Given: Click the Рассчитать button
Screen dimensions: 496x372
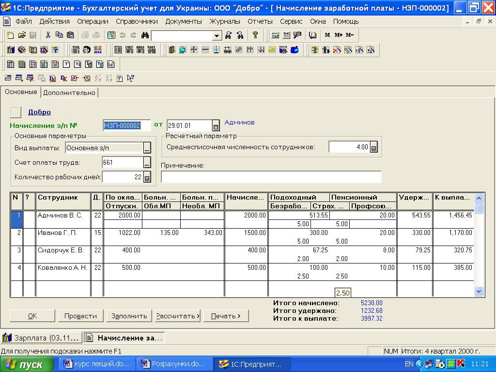Looking at the screenshot, I should (178, 316).
